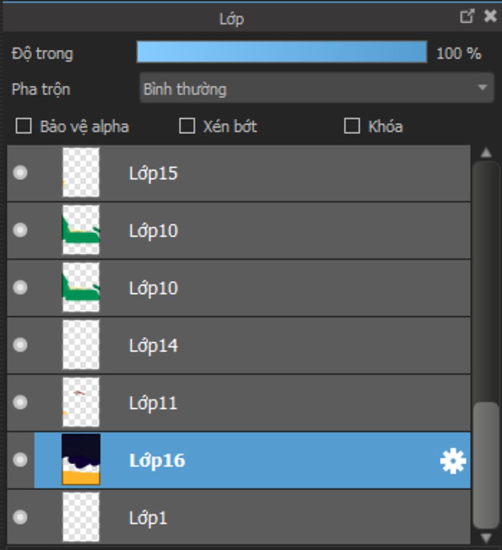The image size is (502, 550).
Task: Enable the Khóa lock checkbox
Action: [x=351, y=126]
